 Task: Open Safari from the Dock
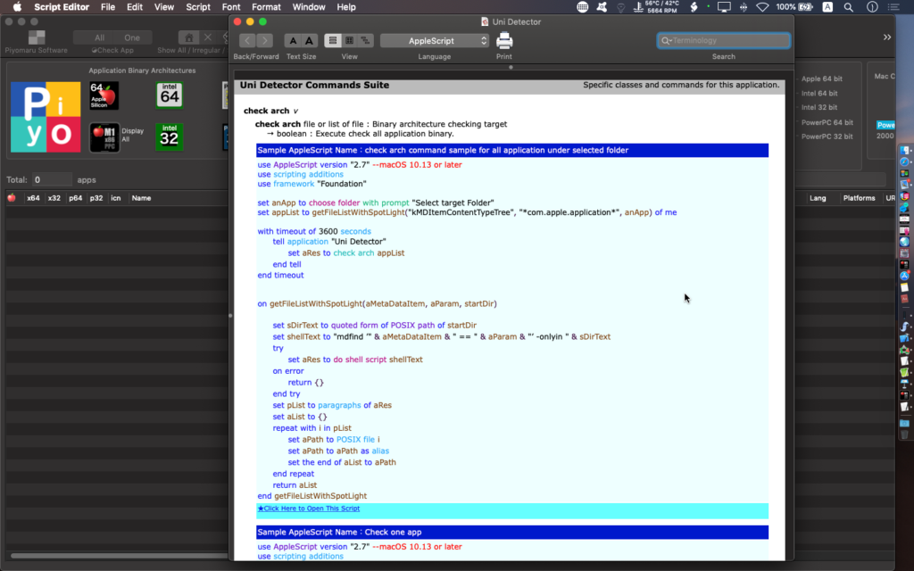pos(905,161)
